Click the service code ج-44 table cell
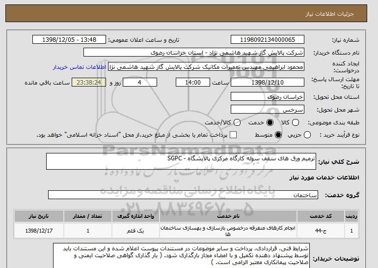The height and width of the screenshot is (268, 378). [x=321, y=231]
